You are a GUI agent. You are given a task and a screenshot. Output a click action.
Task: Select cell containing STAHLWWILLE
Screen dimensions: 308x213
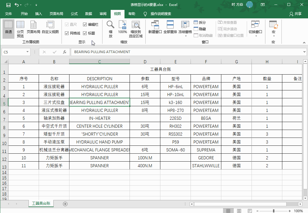coord(206,166)
